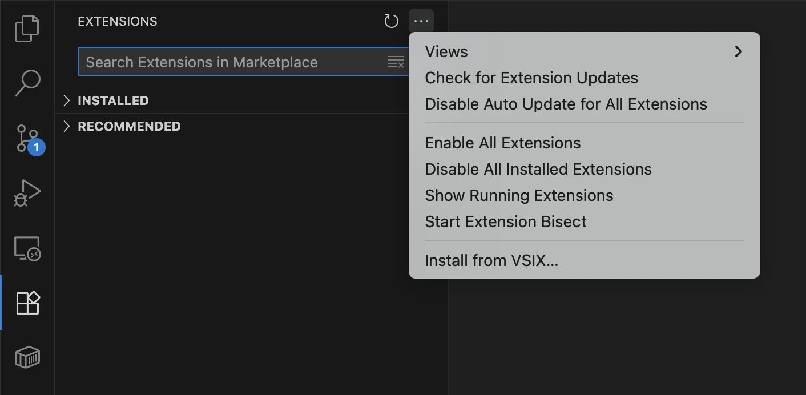The height and width of the screenshot is (395, 806).
Task: Choose Disable Auto Update for All Extensions
Action: [x=566, y=104]
